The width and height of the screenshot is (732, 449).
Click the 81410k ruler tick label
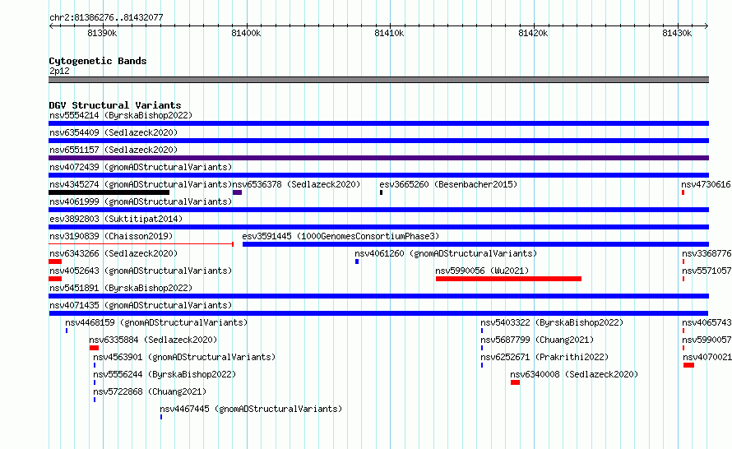389,33
